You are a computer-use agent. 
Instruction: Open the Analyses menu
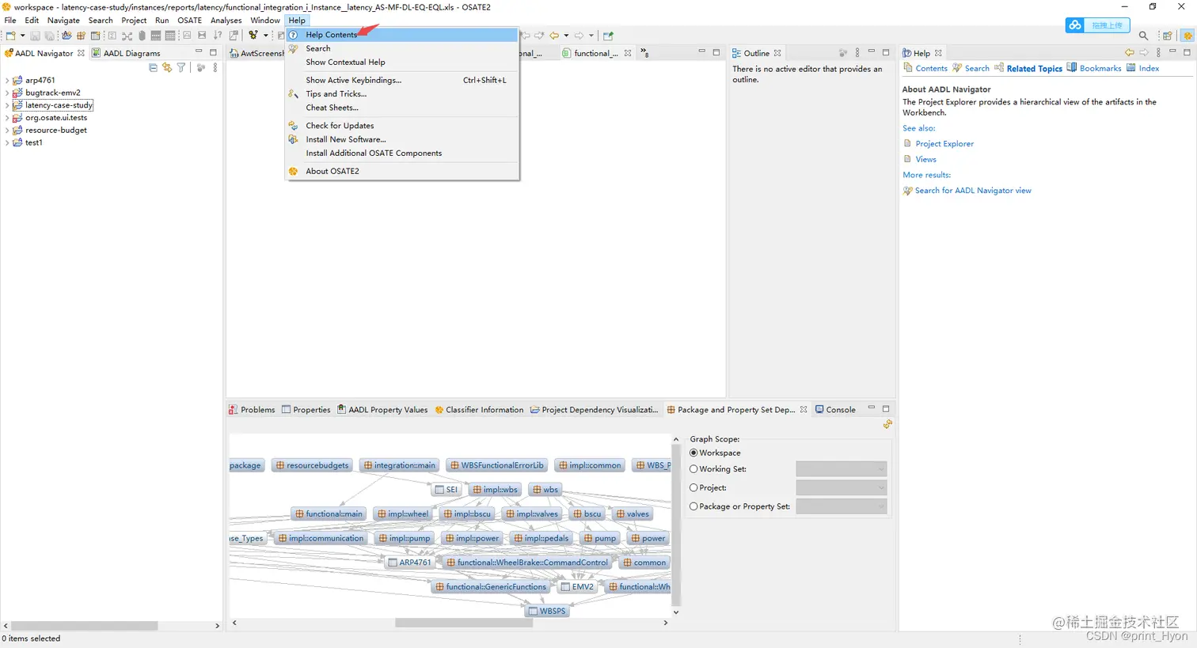pos(226,21)
